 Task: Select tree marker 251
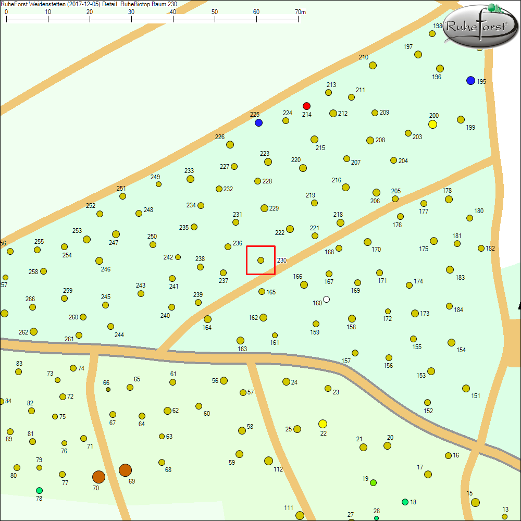pos(122,196)
